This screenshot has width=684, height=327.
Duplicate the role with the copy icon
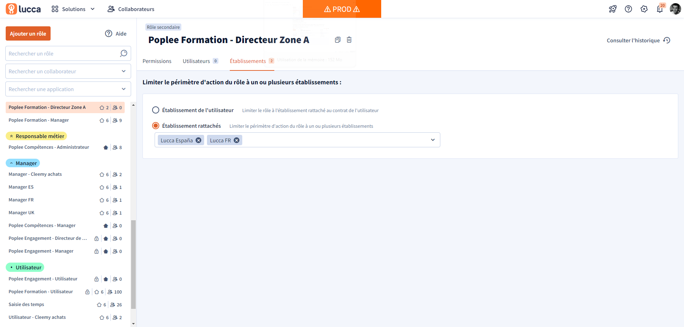338,40
